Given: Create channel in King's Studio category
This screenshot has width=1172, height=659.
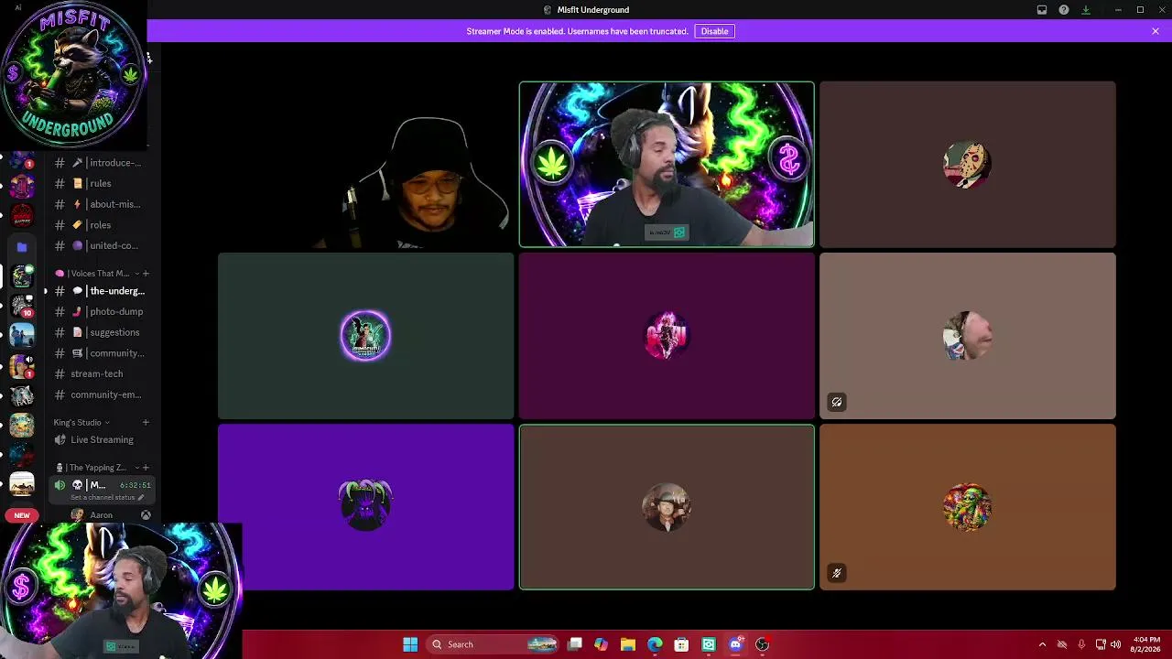Looking at the screenshot, I should click(x=146, y=423).
